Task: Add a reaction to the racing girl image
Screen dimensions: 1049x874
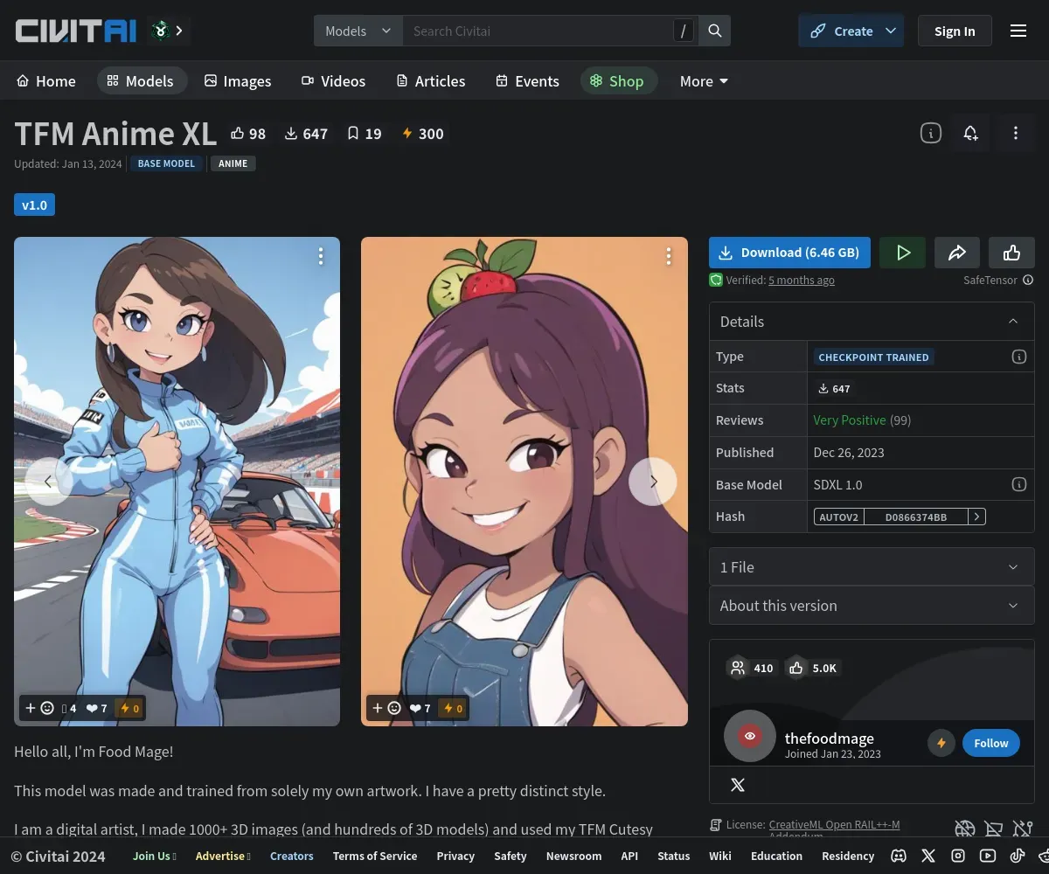Action: coord(39,708)
